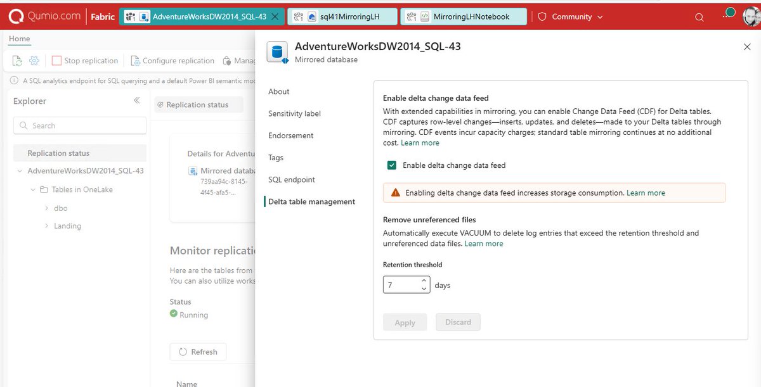Click the Replication status content tab
This screenshot has height=387, width=761.
(x=198, y=105)
